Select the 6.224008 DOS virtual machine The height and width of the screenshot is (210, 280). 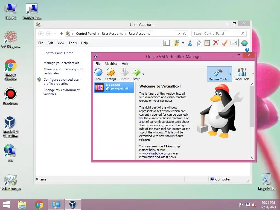click(x=114, y=87)
